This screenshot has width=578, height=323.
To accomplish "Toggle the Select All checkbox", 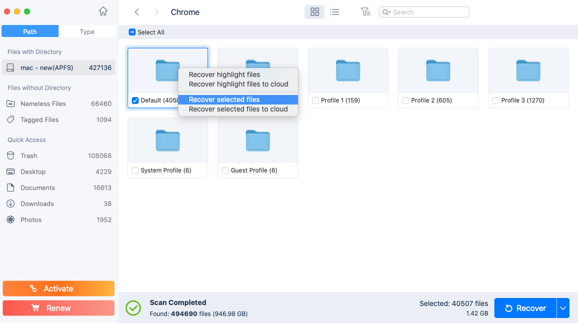I will click(x=132, y=32).
